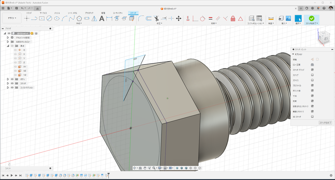
Task: Open the 修正 dropdown menu
Action: 159,23
